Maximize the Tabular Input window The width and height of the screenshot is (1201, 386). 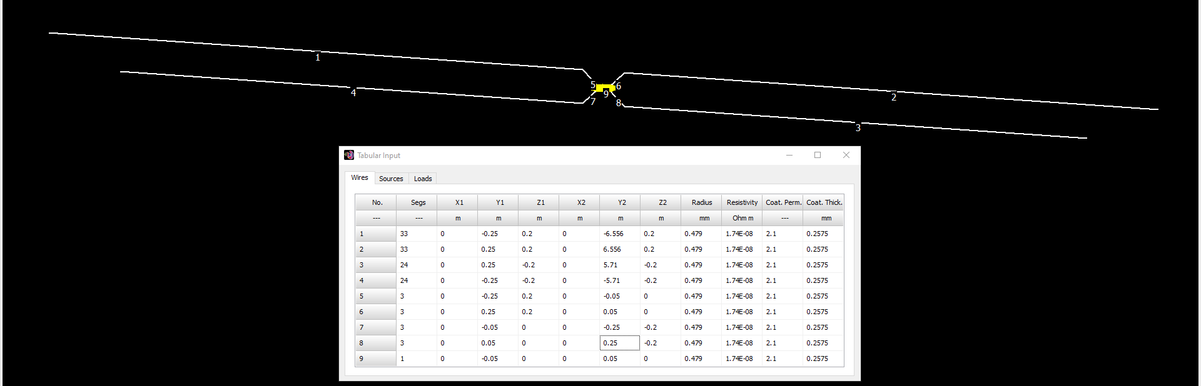click(818, 155)
